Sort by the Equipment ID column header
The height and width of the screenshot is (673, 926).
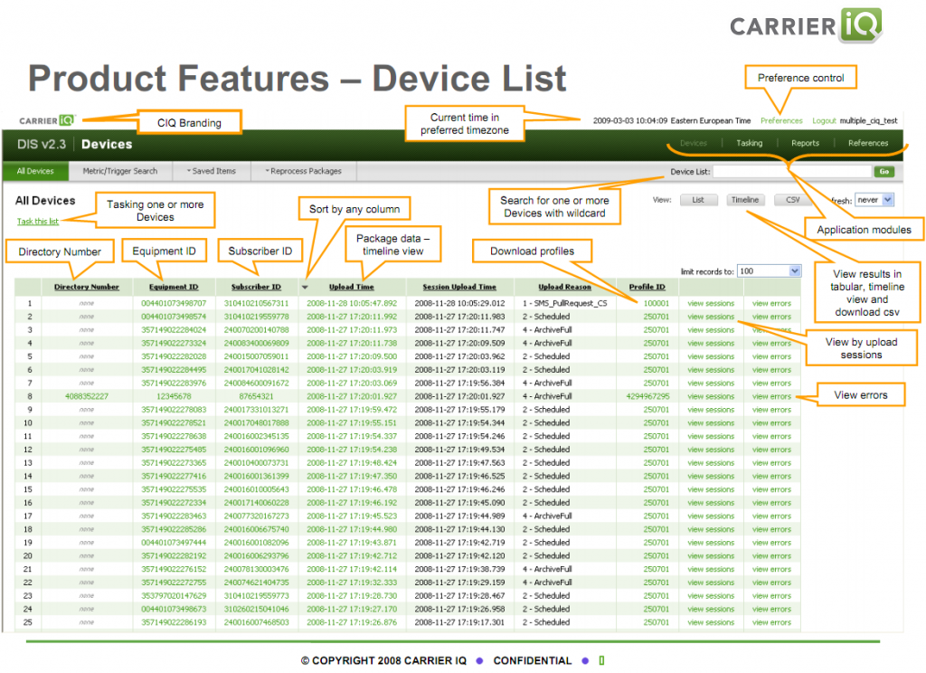(x=174, y=287)
